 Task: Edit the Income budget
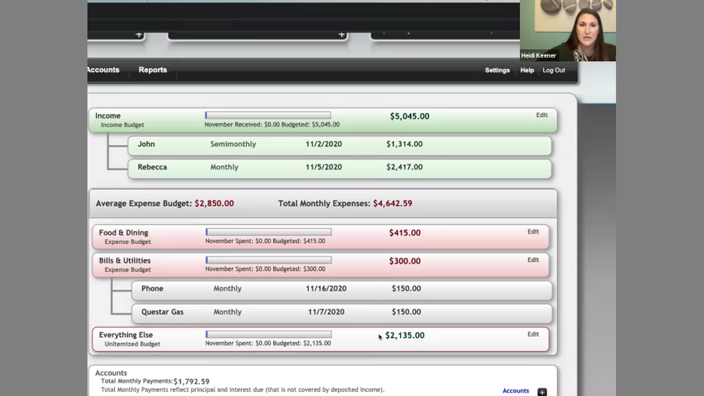542,116
